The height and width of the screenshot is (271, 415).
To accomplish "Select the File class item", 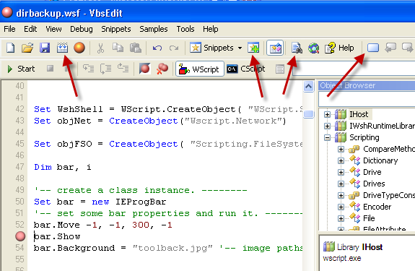I will click(369, 218).
